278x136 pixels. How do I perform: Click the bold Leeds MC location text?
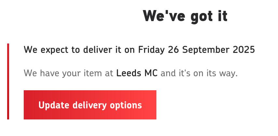(x=137, y=73)
